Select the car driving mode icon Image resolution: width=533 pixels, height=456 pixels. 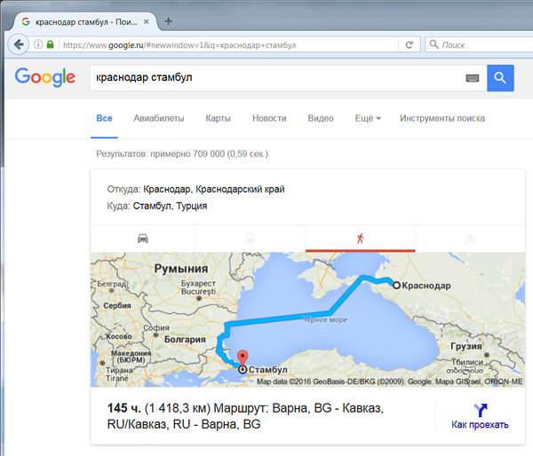142,238
